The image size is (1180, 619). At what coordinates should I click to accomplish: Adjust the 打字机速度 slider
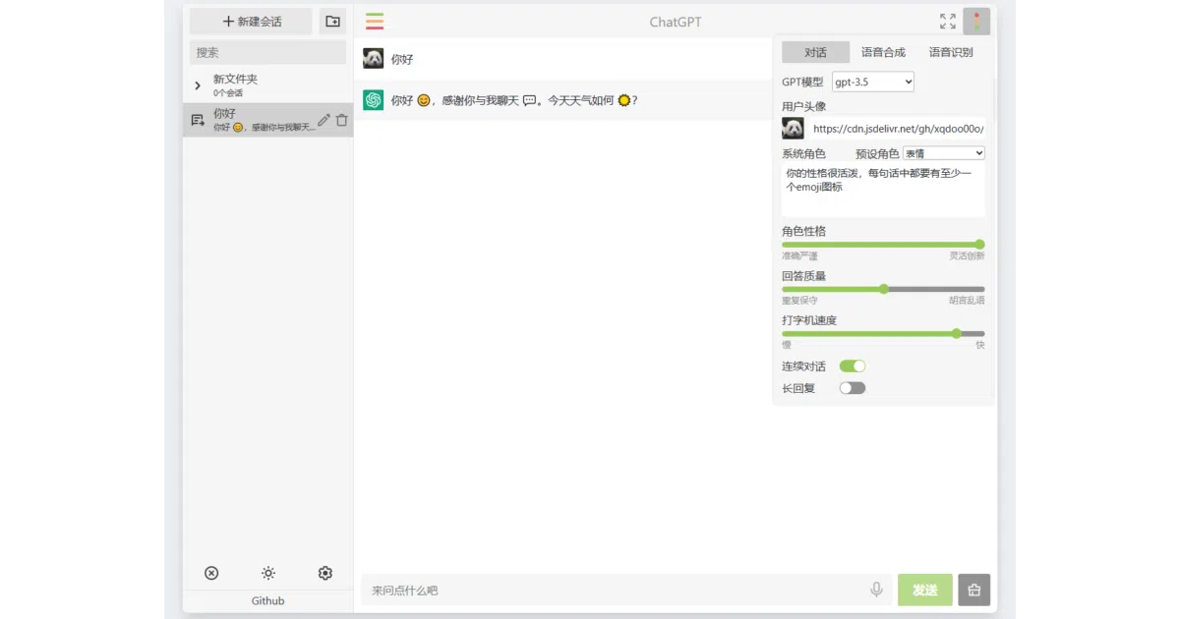tap(883, 333)
